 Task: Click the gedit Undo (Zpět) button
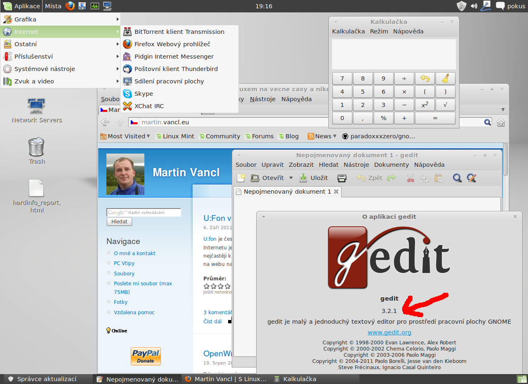click(x=370, y=178)
